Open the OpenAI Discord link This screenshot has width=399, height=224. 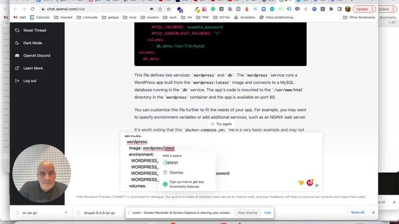tap(37, 55)
